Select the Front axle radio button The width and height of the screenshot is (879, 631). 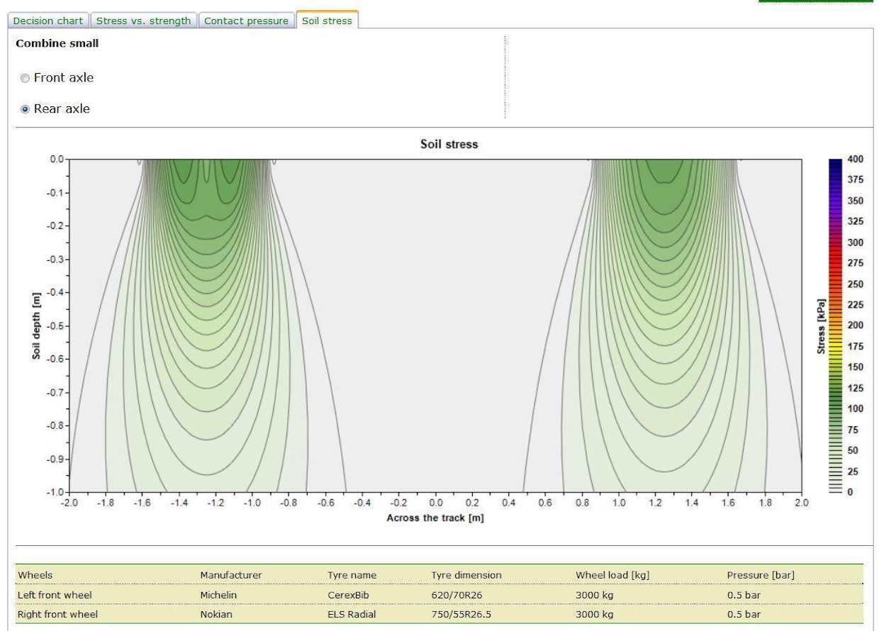pyautogui.click(x=26, y=78)
